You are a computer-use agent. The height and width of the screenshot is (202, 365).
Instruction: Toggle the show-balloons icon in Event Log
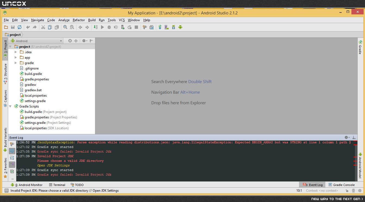pos(12,151)
